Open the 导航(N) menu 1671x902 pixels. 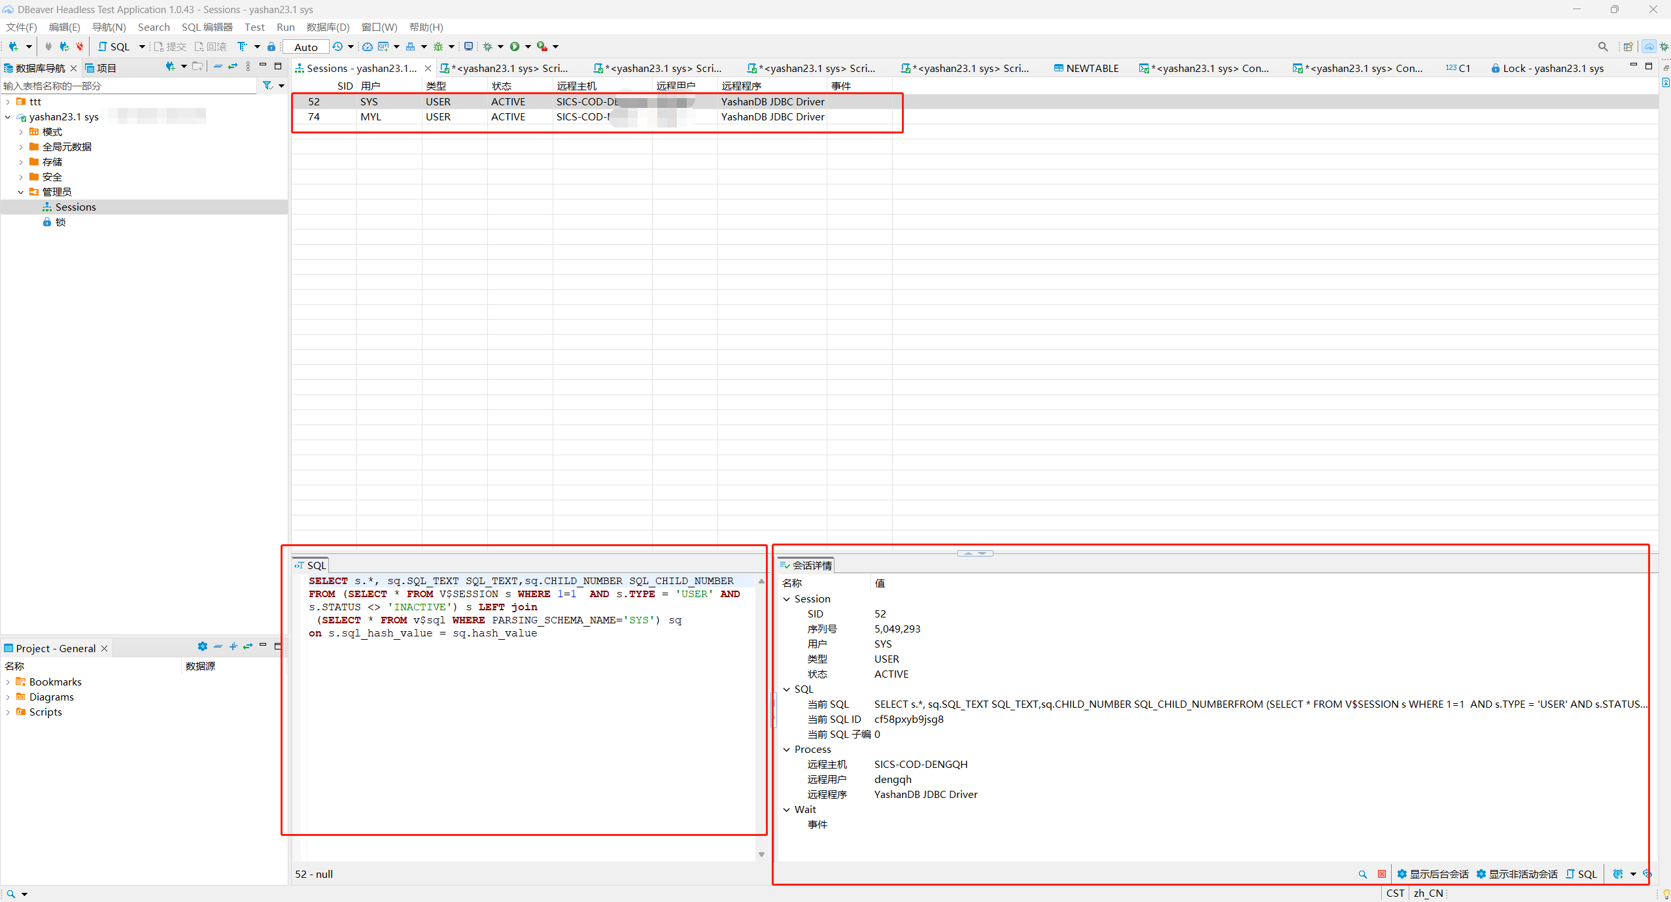tap(109, 27)
